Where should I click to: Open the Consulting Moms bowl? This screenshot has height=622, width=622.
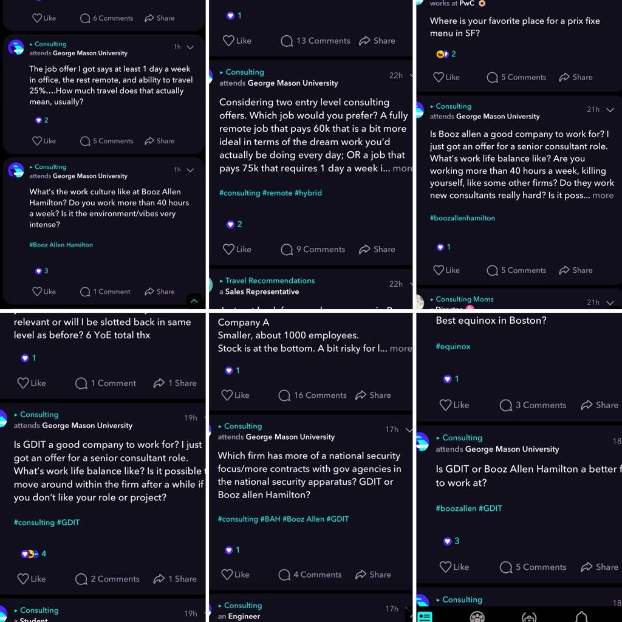tap(465, 299)
